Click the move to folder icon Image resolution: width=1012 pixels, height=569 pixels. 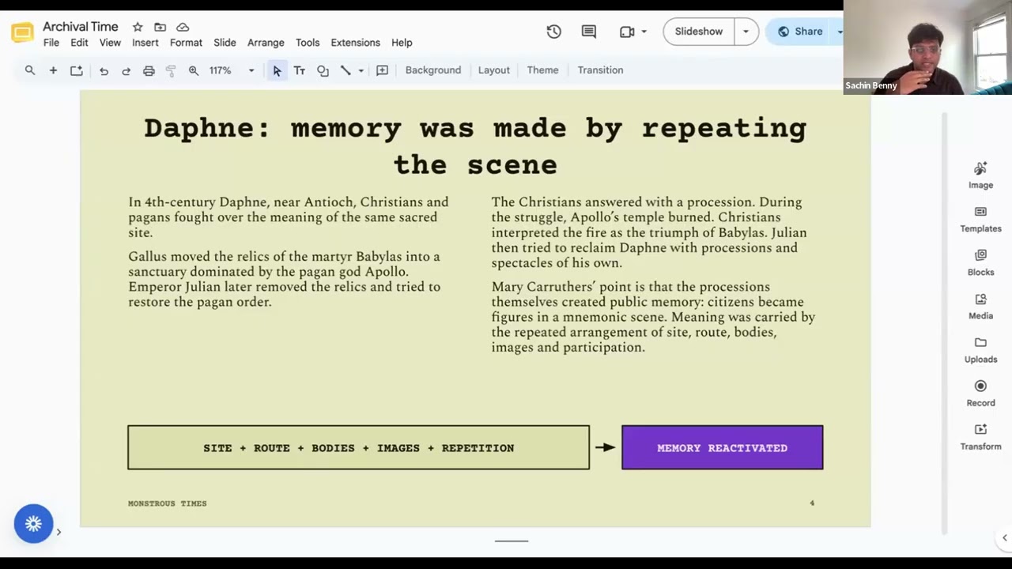(x=160, y=27)
